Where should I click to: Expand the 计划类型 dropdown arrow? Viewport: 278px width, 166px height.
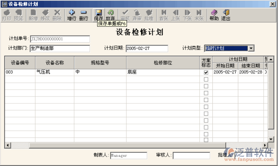coord(251,48)
